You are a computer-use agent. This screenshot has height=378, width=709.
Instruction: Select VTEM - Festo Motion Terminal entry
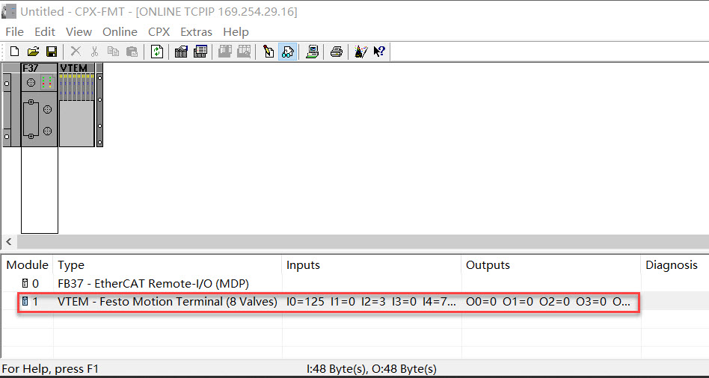tap(168, 301)
